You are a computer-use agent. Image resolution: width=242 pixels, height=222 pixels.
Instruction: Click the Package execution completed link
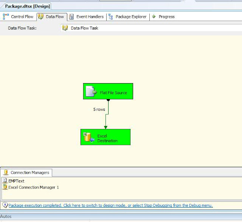tap(110, 205)
